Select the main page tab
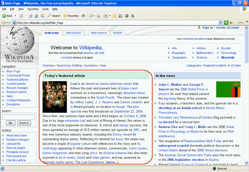 (52, 33)
